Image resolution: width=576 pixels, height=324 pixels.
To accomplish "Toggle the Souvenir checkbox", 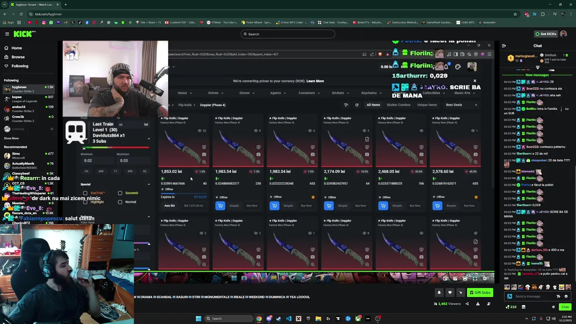I will click(120, 193).
